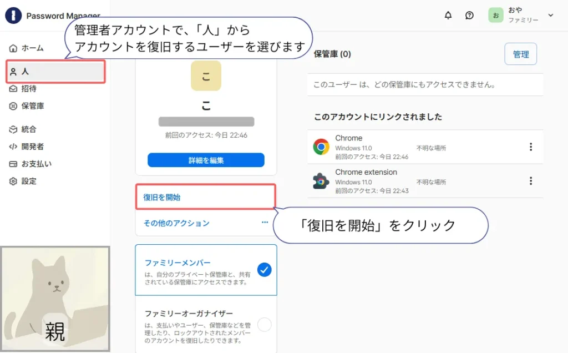Open the 招待 (Invites) envelope icon

click(13, 88)
